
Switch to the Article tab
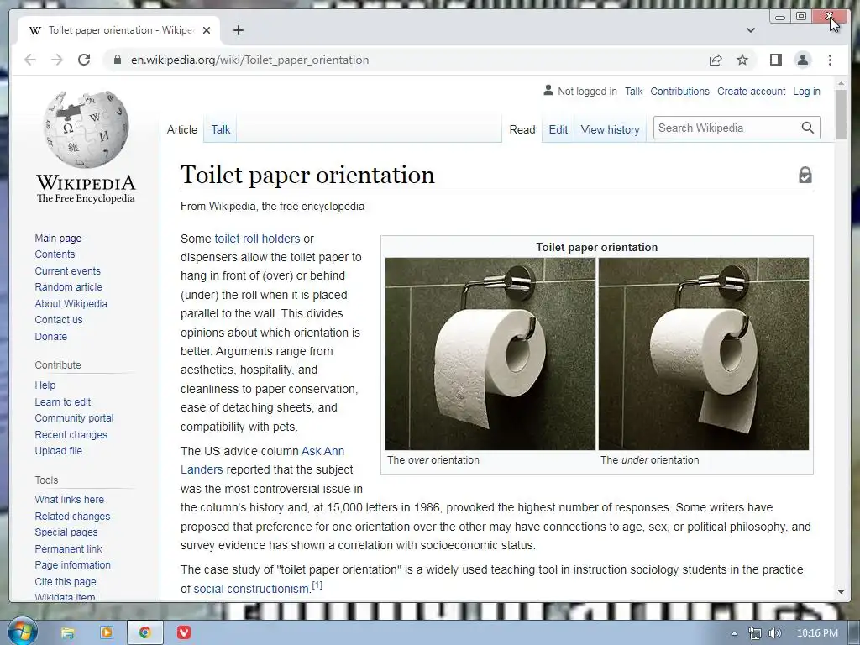182,129
